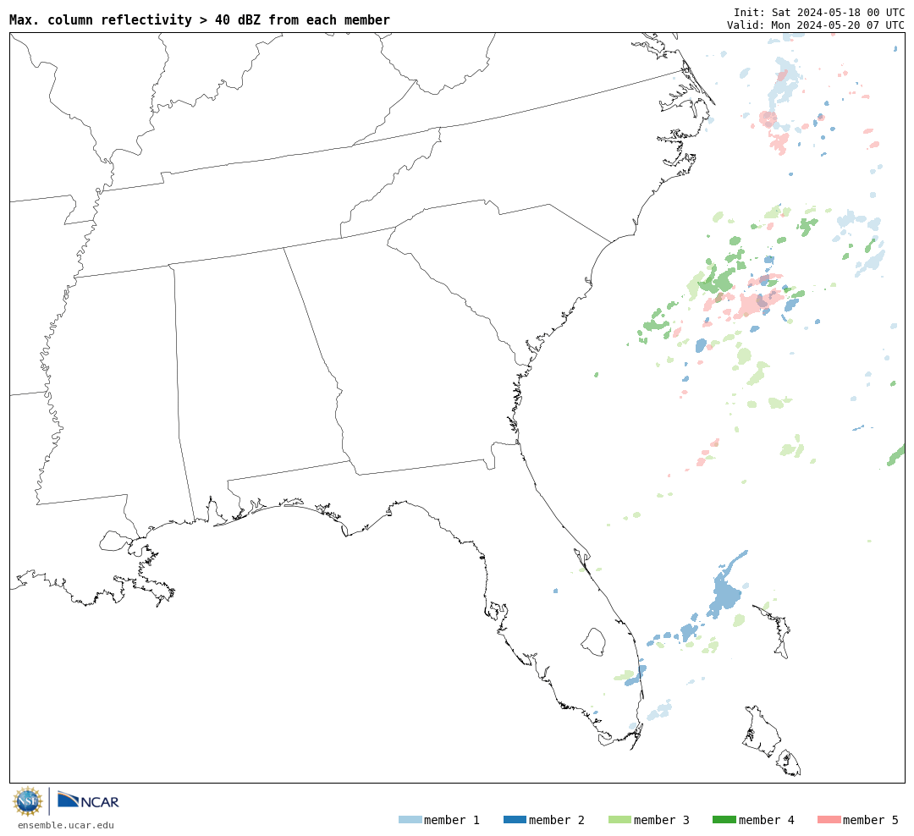Click the member 4 dark green swatch
The image size is (914, 836).
pos(724,820)
